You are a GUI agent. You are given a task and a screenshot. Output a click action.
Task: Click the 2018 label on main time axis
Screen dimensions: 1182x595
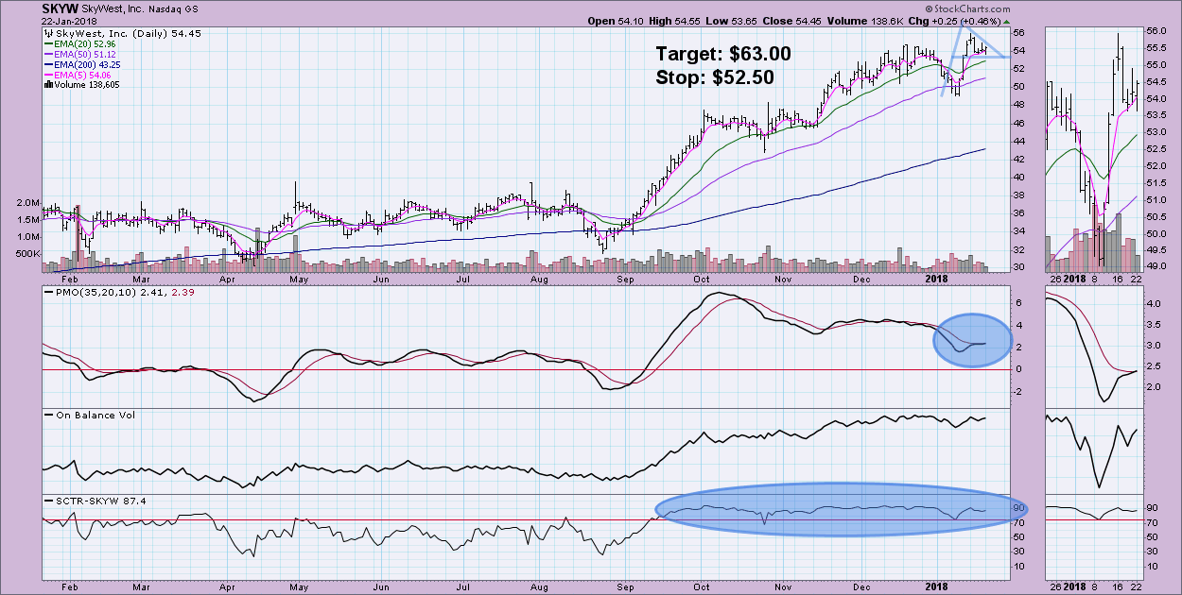click(x=934, y=280)
